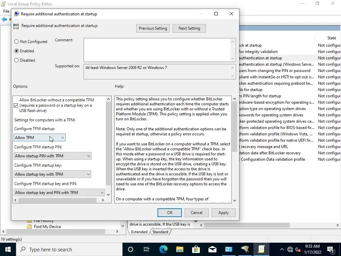Click the Next Setting button

click(x=189, y=28)
